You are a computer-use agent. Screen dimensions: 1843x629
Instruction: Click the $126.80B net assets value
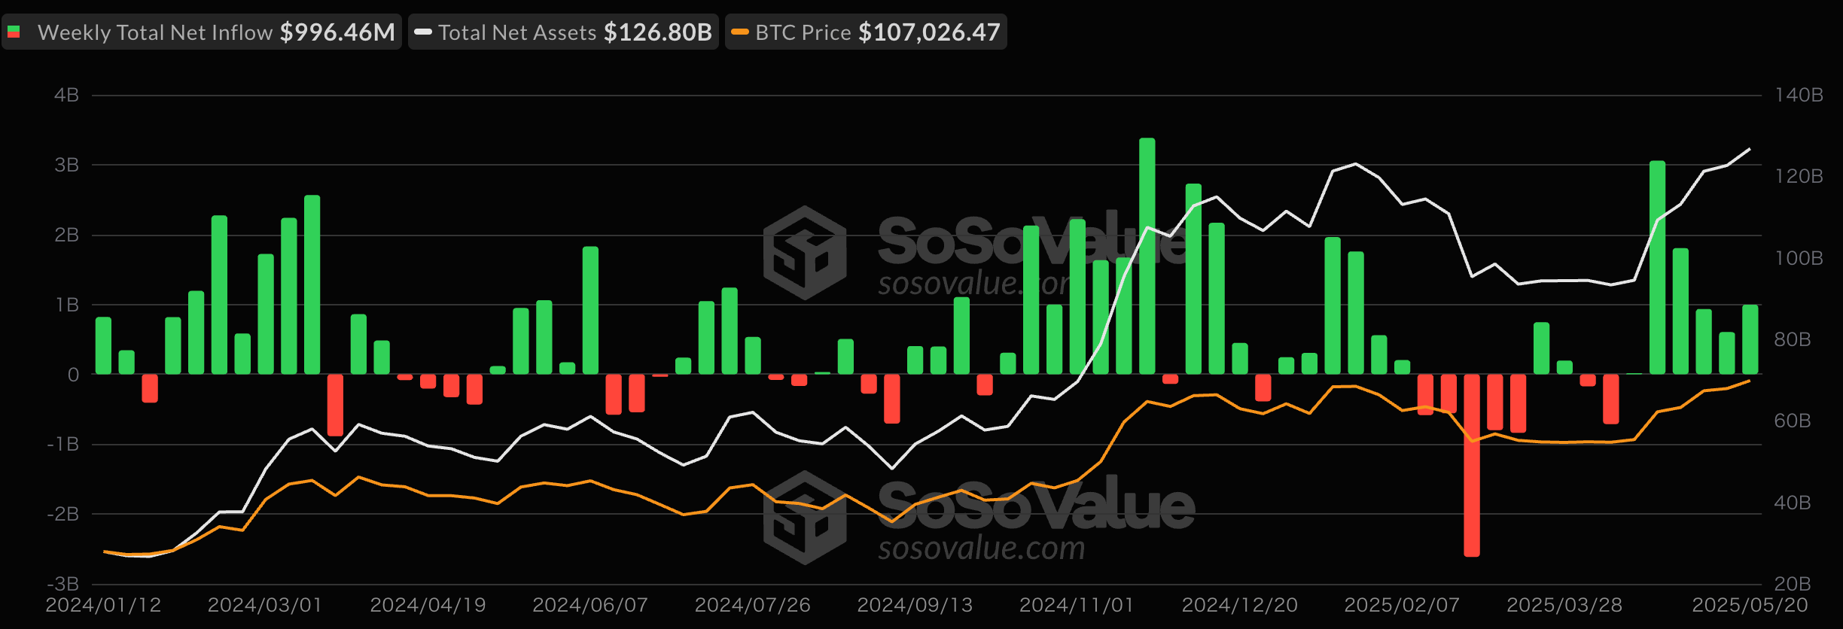658,32
